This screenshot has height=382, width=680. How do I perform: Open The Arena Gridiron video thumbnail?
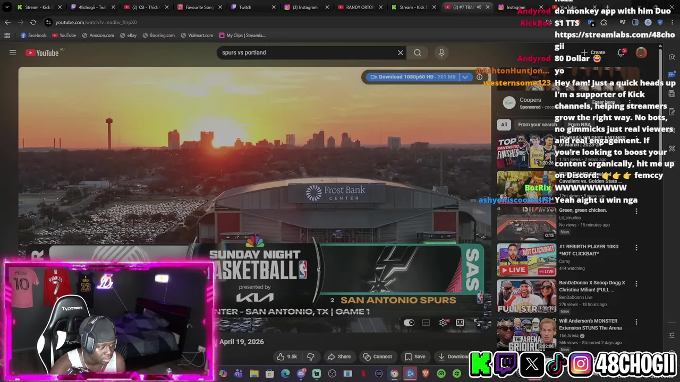526,333
